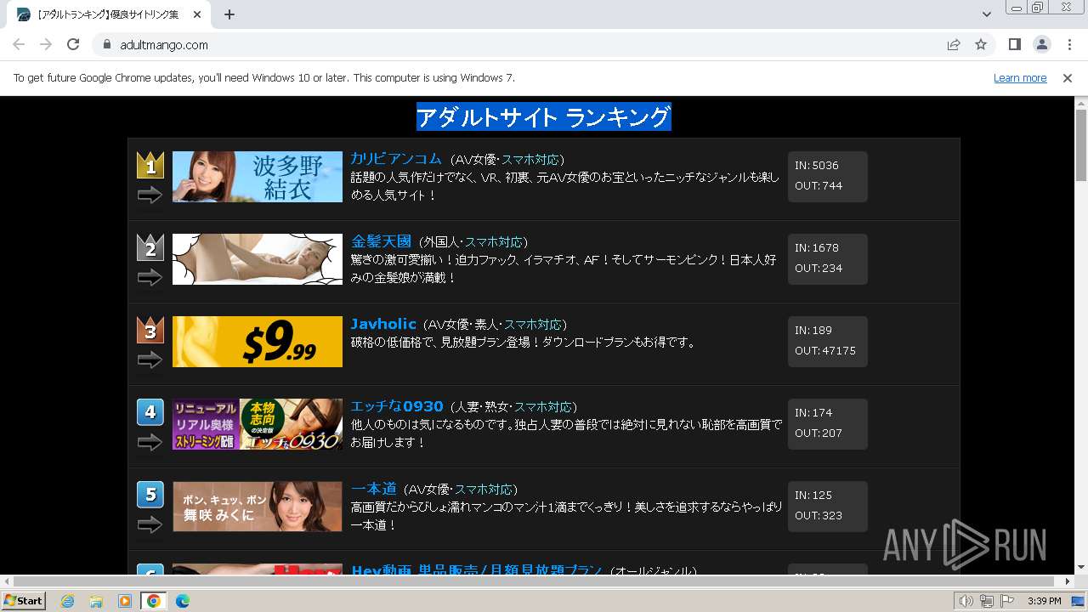This screenshot has width=1088, height=612.
Task: Click the Action Center flag tray icon
Action: pos(1007,601)
